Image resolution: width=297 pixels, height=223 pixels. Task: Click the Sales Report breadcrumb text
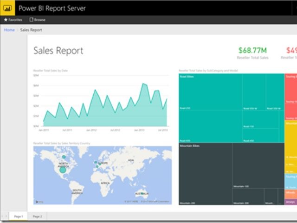[x=31, y=30]
